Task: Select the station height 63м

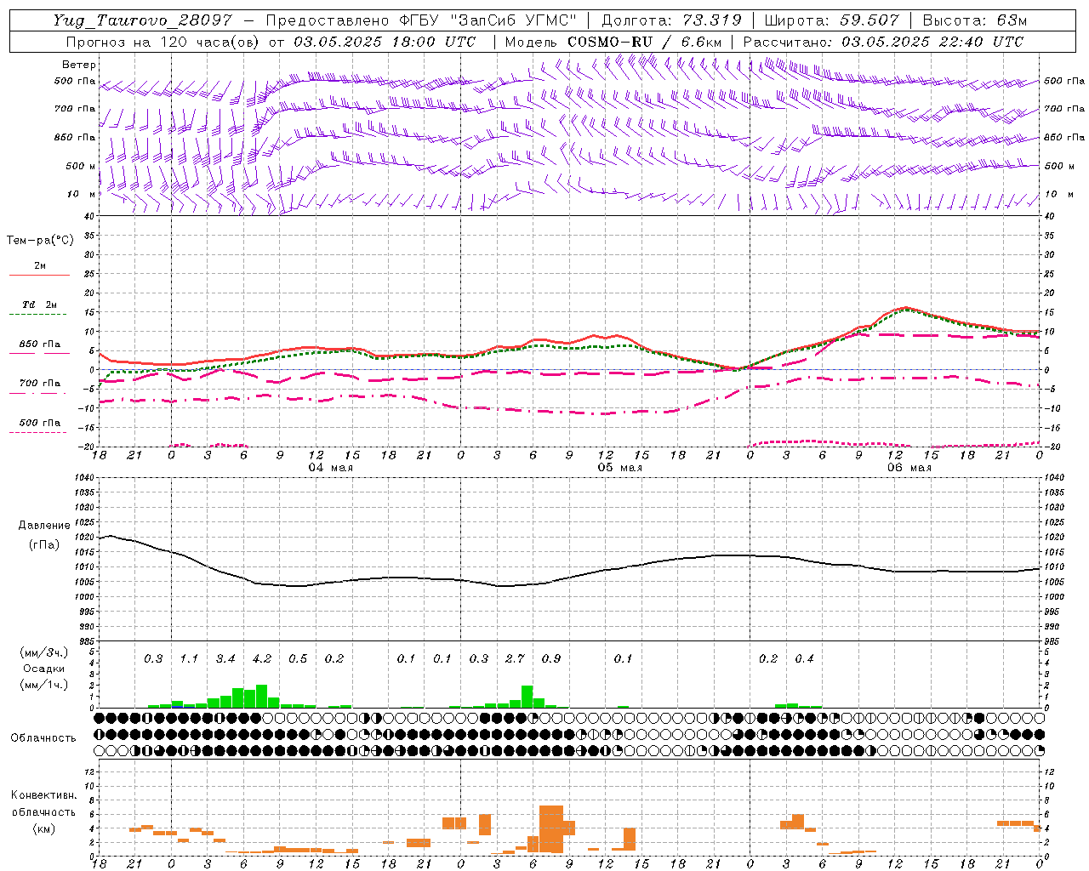Action: click(1012, 20)
